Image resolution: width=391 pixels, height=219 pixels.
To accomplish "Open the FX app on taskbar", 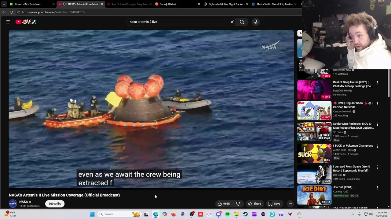I will [x=281, y=214].
